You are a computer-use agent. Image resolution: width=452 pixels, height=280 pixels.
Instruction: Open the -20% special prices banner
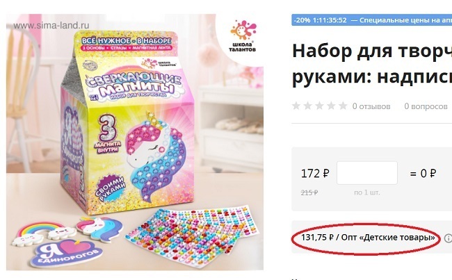tap(371, 20)
